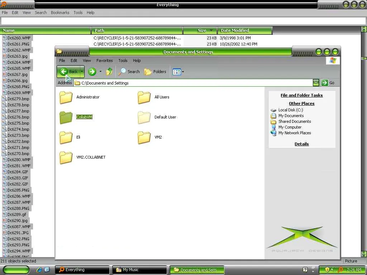Open My Network Places link
Viewport: 367px width, 275px height.
(x=295, y=133)
